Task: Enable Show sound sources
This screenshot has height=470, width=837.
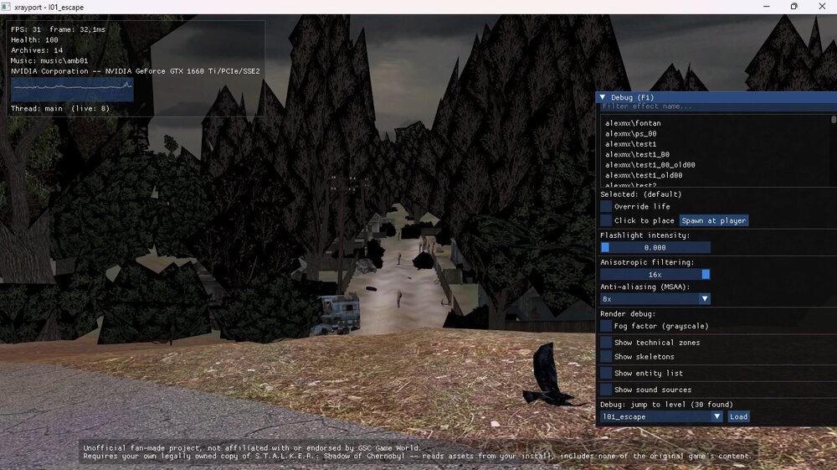Action: coord(606,390)
